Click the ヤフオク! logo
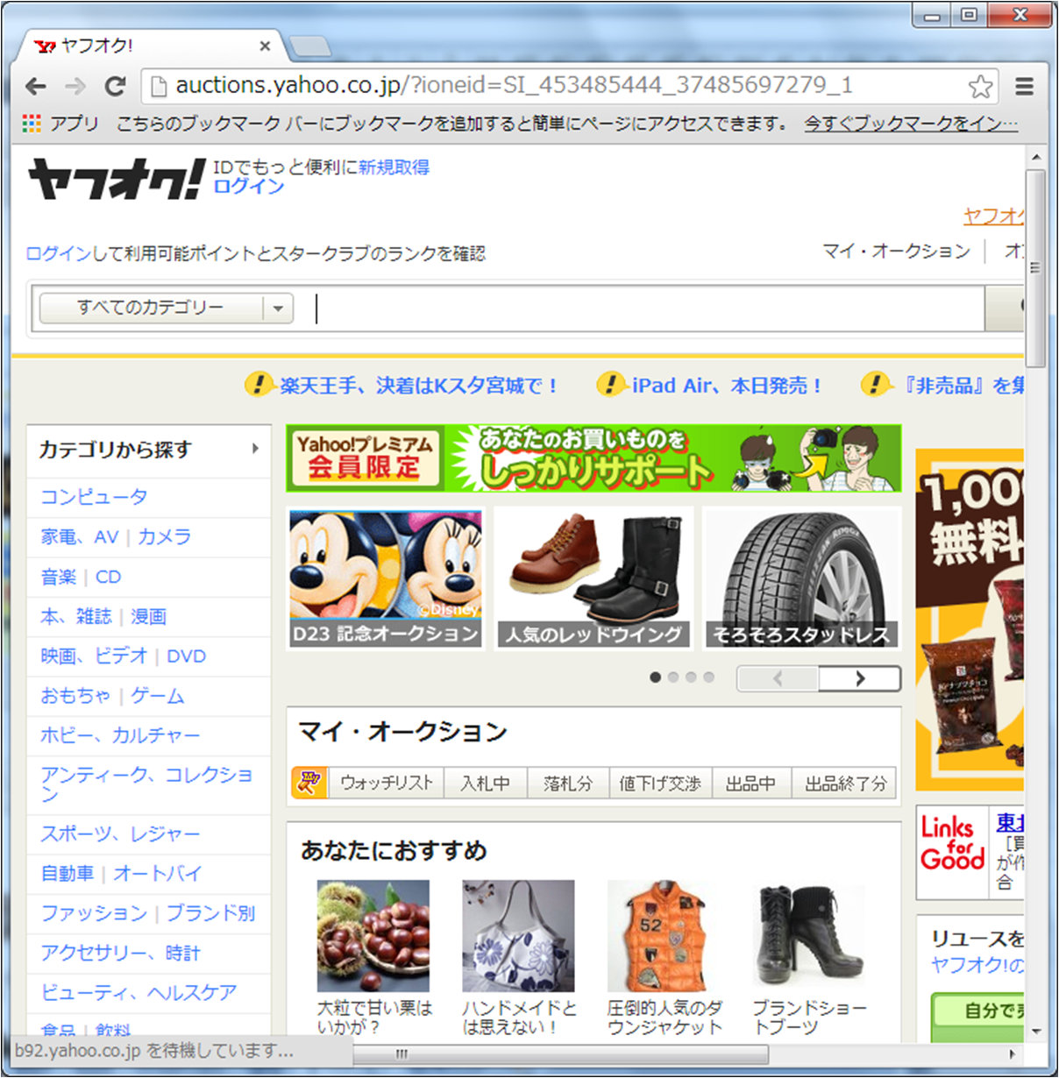 116,179
